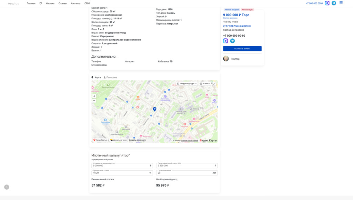Zoom in on the map
353x200 pixels.
(94, 96)
